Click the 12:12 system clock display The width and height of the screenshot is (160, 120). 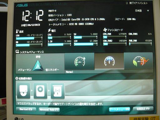32,16
